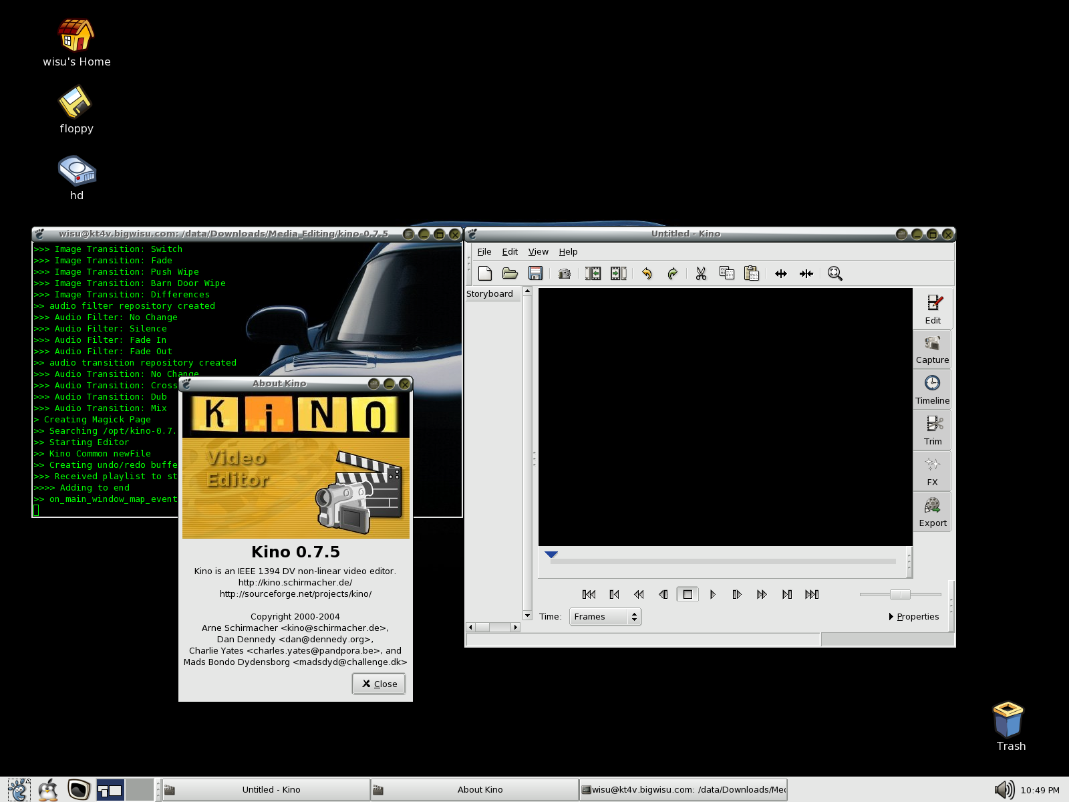Click storyboard scrollbar down arrow
The image size is (1069, 802).
click(x=527, y=616)
